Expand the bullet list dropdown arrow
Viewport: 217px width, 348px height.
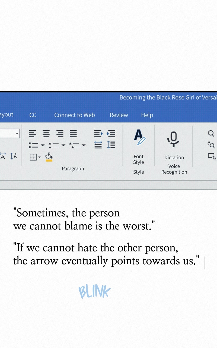point(43,145)
